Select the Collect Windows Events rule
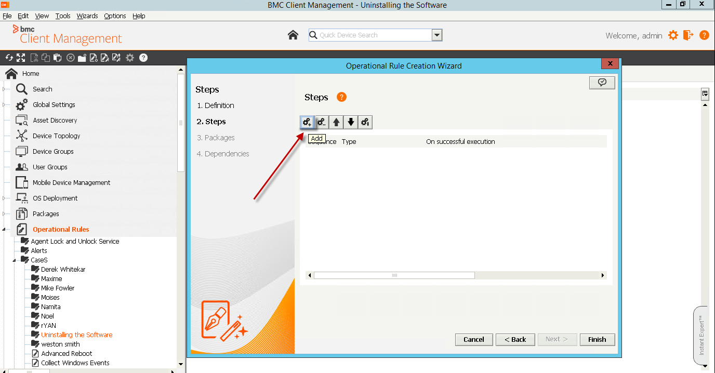 [x=75, y=363]
